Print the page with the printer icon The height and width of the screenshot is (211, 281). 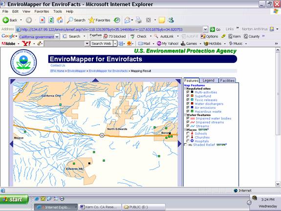(138, 20)
